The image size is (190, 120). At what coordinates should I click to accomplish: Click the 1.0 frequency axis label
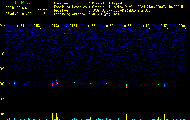[2, 54]
